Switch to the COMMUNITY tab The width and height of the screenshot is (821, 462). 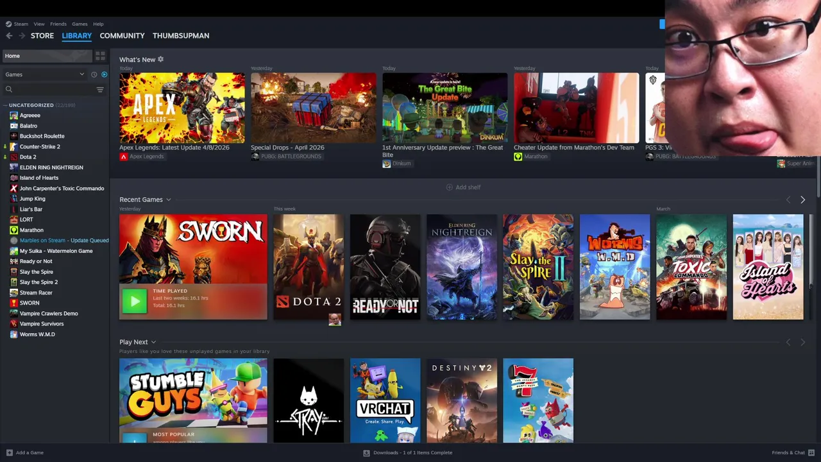[x=122, y=36]
